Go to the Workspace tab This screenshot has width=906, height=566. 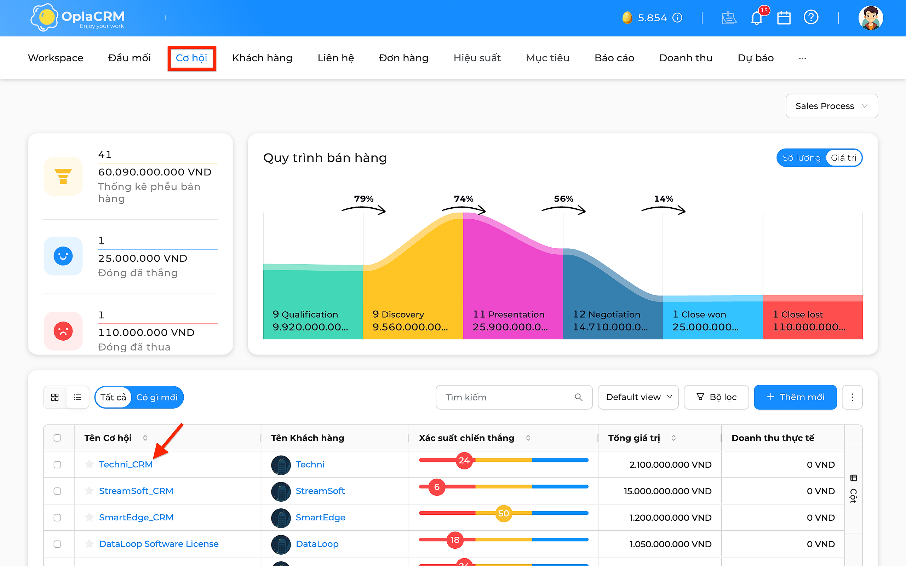coord(56,58)
